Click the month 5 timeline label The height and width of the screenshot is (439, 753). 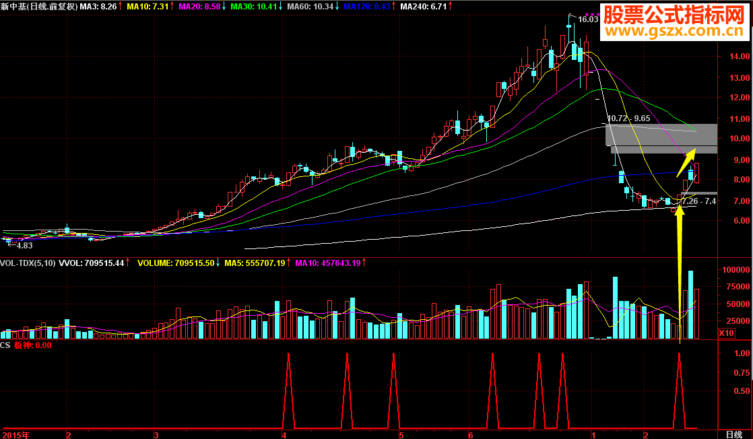click(x=401, y=435)
